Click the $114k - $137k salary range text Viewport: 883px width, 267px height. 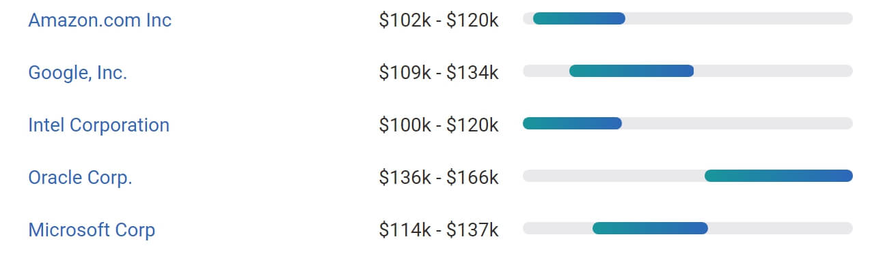(x=439, y=230)
